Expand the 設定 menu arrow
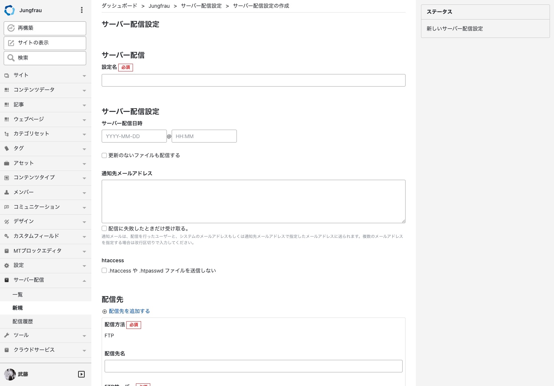The height and width of the screenshot is (386, 554). click(84, 266)
